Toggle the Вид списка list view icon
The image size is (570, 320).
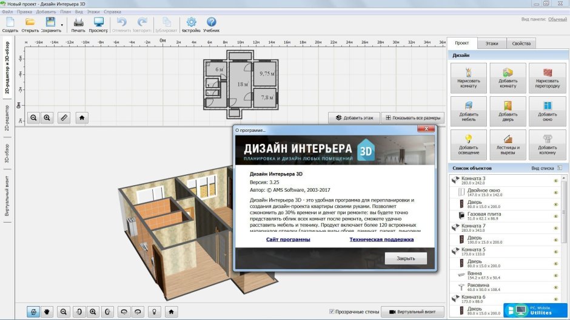click(560, 168)
